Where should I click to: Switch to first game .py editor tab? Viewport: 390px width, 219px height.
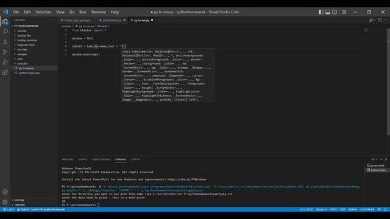(77, 20)
